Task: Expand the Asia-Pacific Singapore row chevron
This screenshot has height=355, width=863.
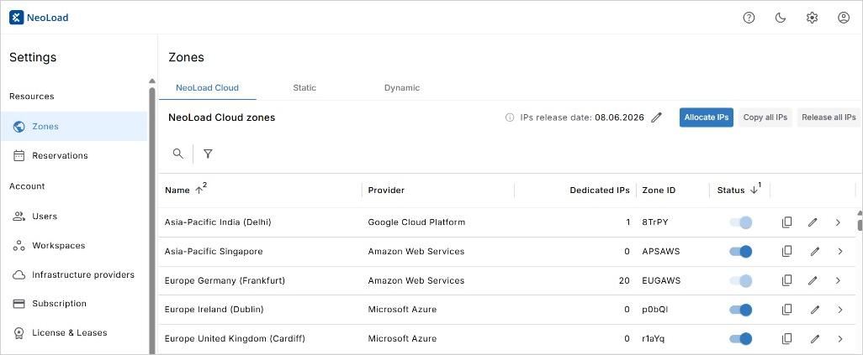Action: (x=840, y=251)
